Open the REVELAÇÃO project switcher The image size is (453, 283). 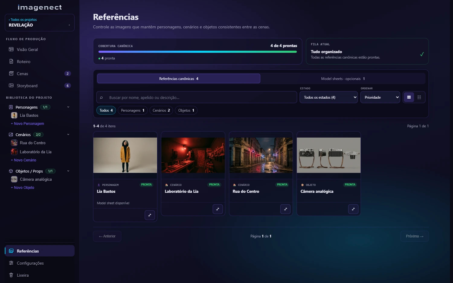tap(40, 23)
